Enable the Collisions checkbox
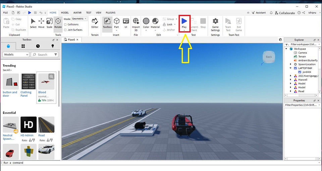The width and height of the screenshot is (322, 171). pos(65,25)
